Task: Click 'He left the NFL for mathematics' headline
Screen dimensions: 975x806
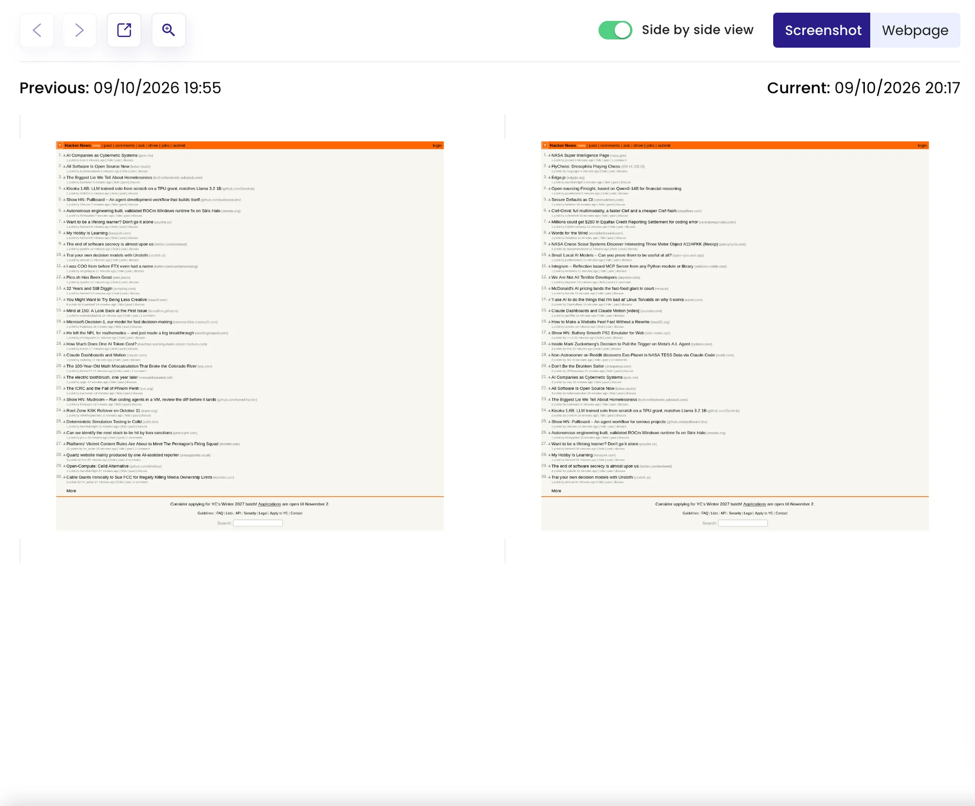Action: (x=130, y=333)
